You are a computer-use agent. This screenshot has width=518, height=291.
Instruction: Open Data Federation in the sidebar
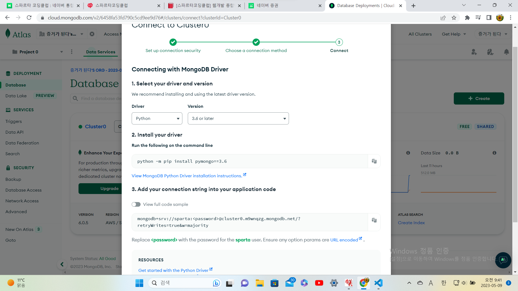tap(22, 143)
